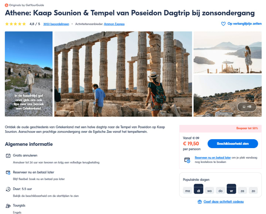The height and width of the screenshot is (214, 266).
Task: Click the Reserveer nu wallet icon in info list
Action: tap(8, 173)
